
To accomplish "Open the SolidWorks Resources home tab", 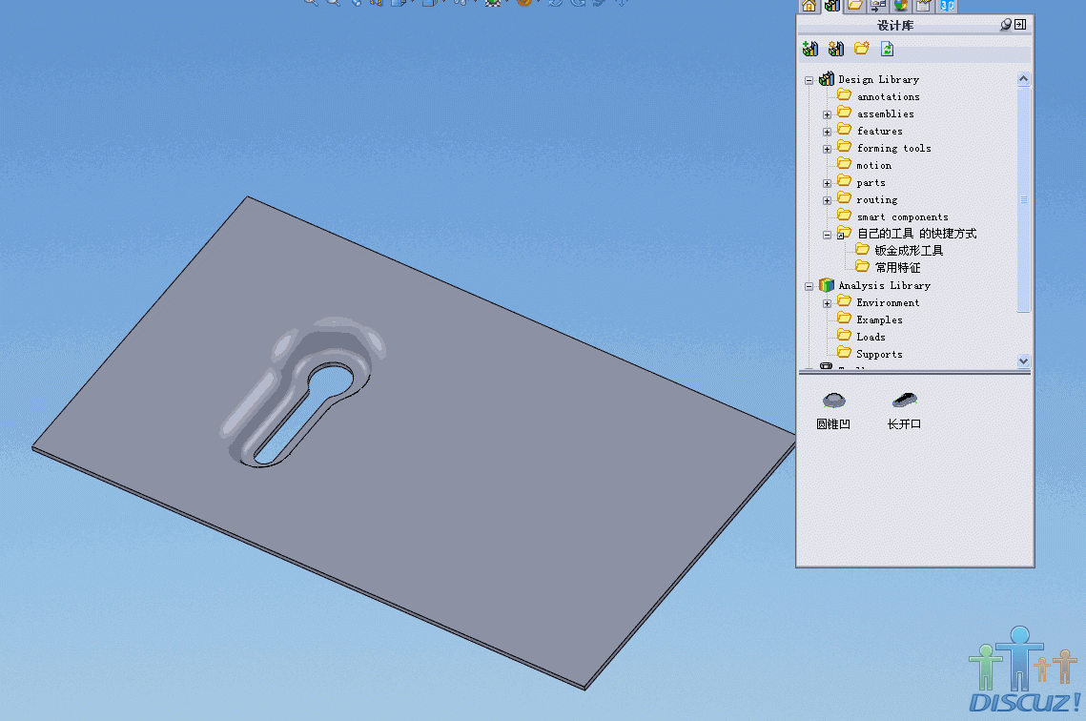I will coord(809,7).
